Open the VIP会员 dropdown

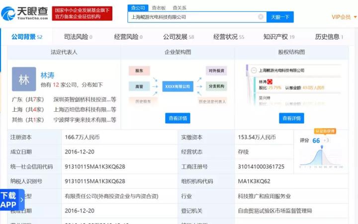pos(344,17)
